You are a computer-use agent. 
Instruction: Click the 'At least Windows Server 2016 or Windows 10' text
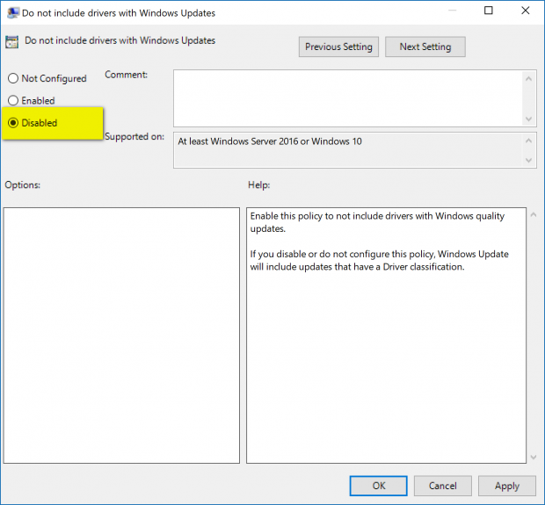click(x=270, y=141)
